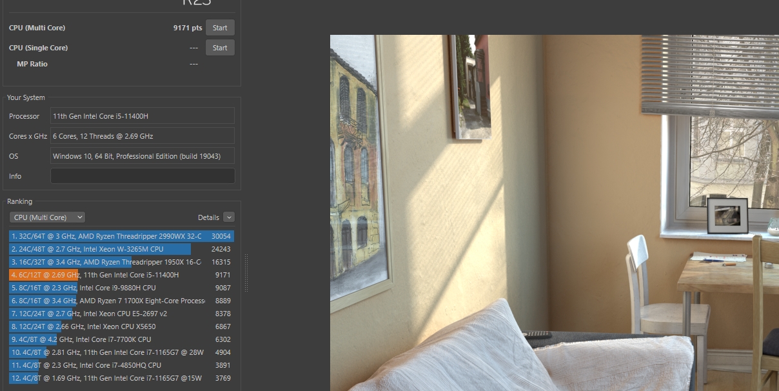The height and width of the screenshot is (391, 779).
Task: Select the Xeon E5-2697 v2 ranking entry
Action: click(x=121, y=314)
